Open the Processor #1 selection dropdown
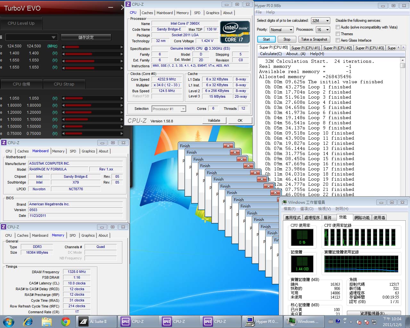Viewport: 410px width, 328px height. click(169, 109)
